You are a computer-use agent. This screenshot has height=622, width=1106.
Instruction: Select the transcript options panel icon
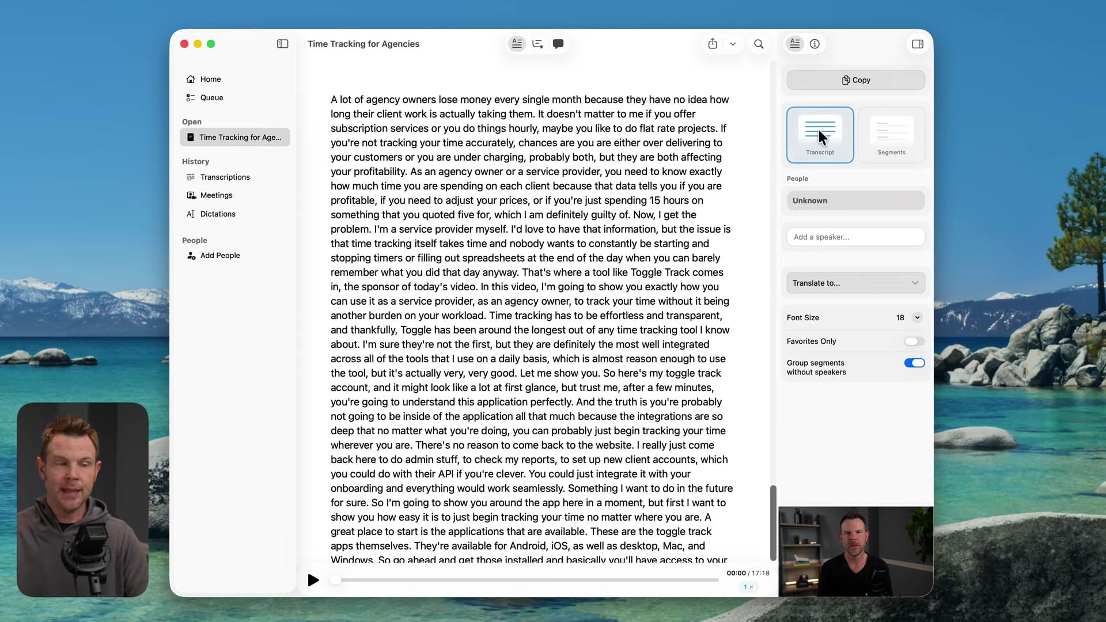click(x=795, y=44)
